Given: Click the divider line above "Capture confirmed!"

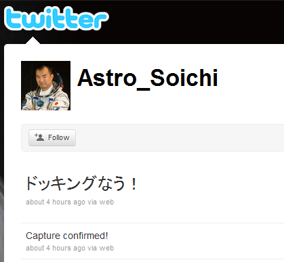Looking at the screenshot, I should (x=153, y=223).
